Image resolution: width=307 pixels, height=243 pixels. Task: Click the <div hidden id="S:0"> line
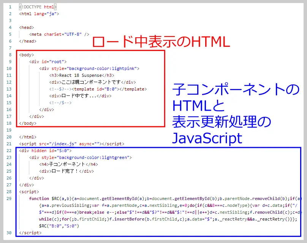click(x=45, y=151)
